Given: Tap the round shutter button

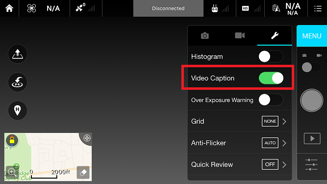Looking at the screenshot, I should 312,101.
